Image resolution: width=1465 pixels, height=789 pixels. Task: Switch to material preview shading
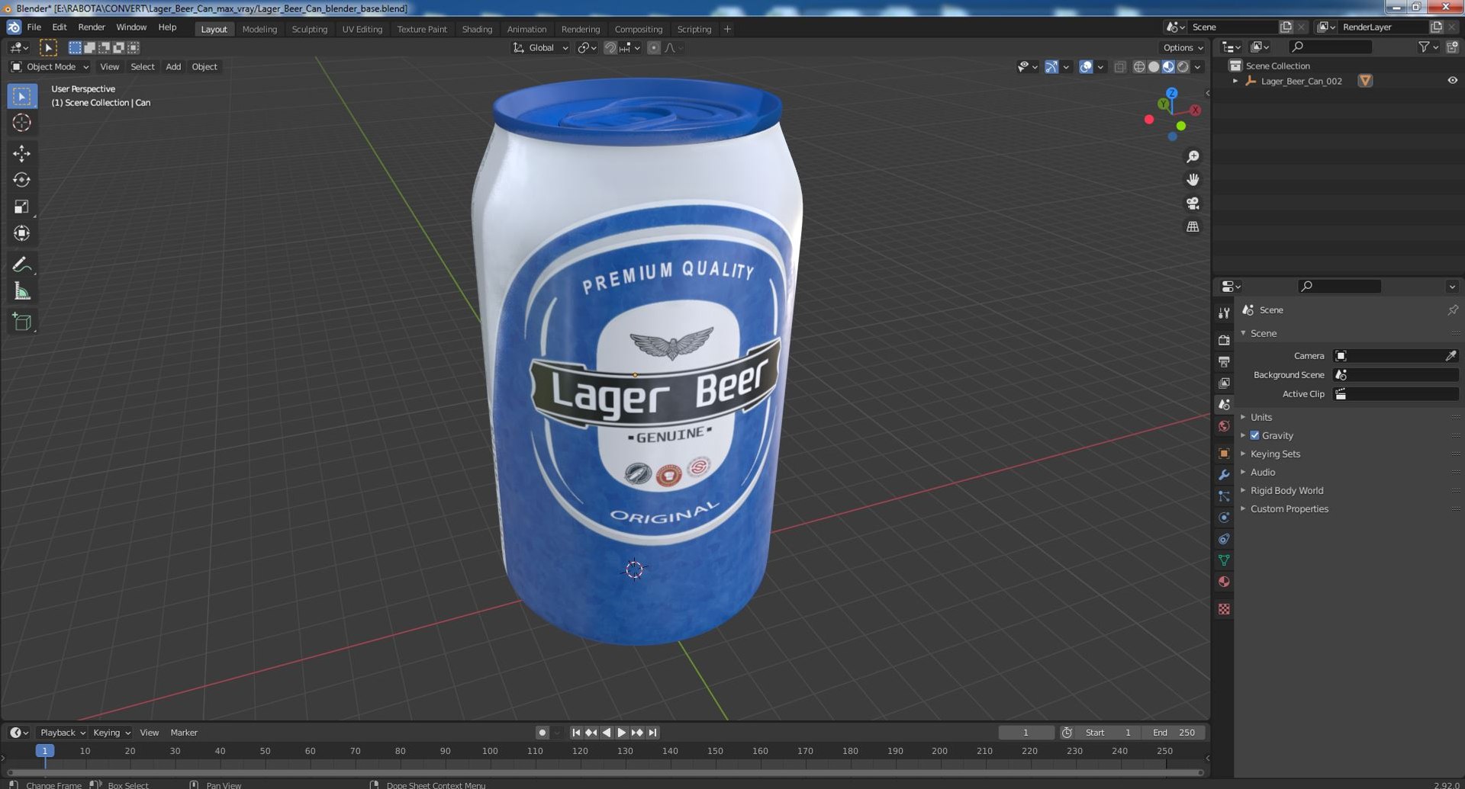tap(1168, 67)
